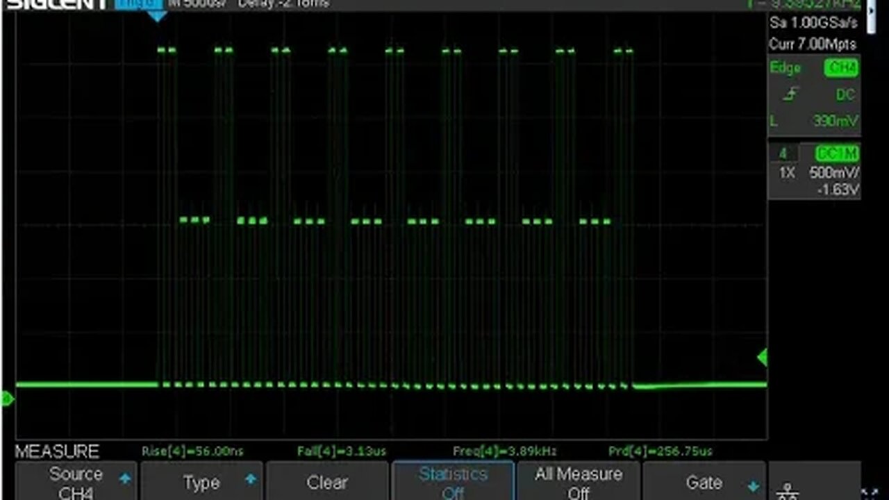Click the MEASURE menu title
The width and height of the screenshot is (889, 500).
57,451
